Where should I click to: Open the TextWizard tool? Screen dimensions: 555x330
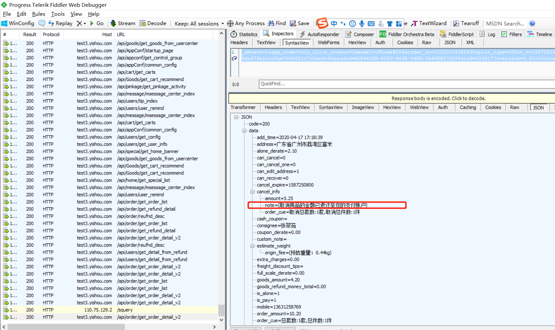429,23
